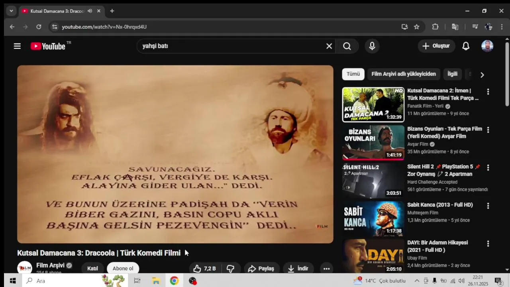Open options for Kutsal Damacana 2 video
510x287 pixels.
(x=488, y=92)
